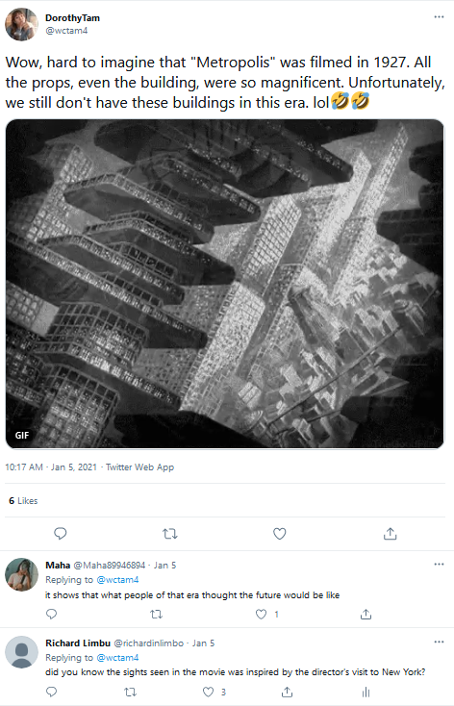Retweet Maha's reply
This screenshot has width=454, height=706.
[156, 615]
